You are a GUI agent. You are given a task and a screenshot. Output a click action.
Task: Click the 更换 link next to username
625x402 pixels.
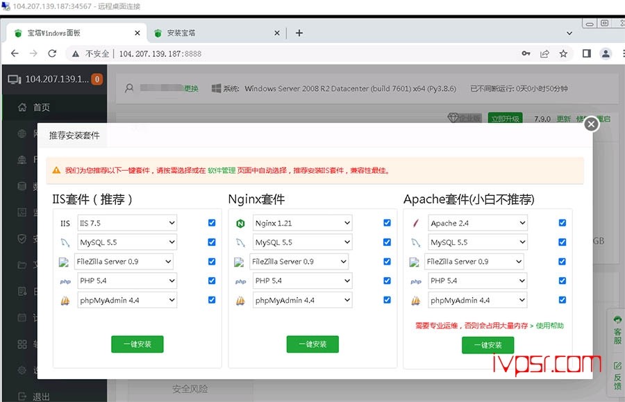pos(192,88)
